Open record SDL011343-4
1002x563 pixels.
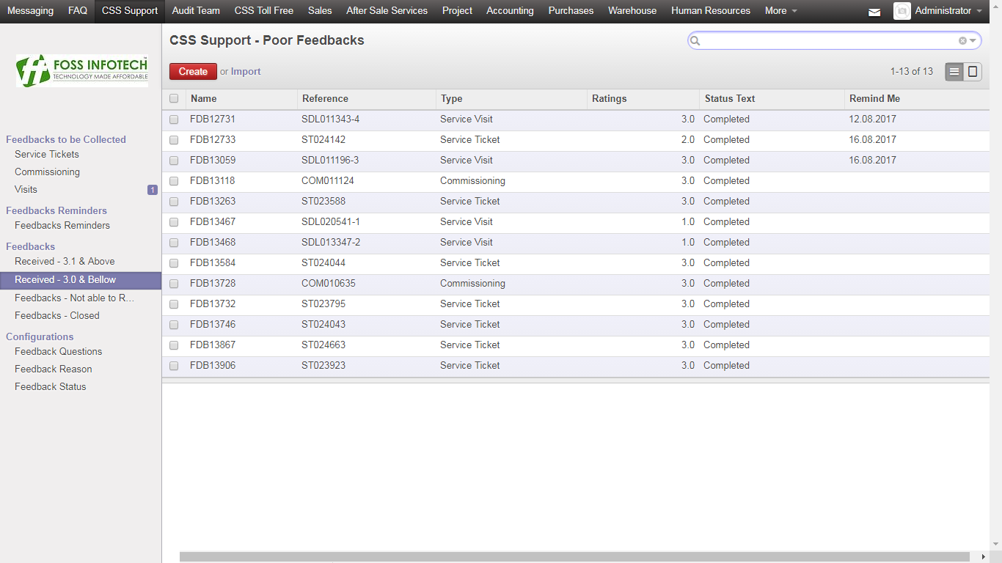point(330,119)
